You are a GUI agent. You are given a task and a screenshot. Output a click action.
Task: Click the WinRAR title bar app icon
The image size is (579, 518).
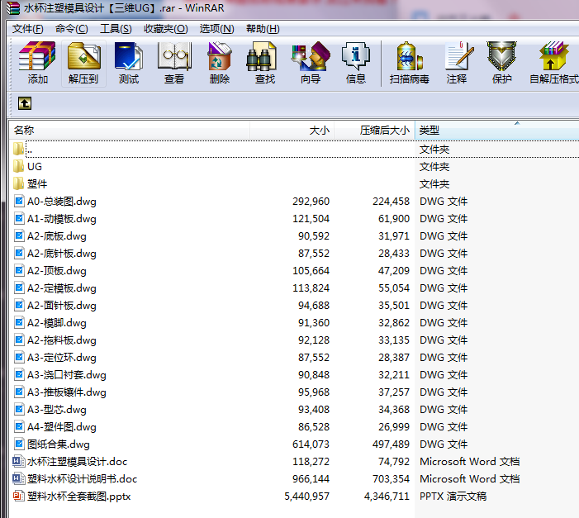[x=14, y=7]
